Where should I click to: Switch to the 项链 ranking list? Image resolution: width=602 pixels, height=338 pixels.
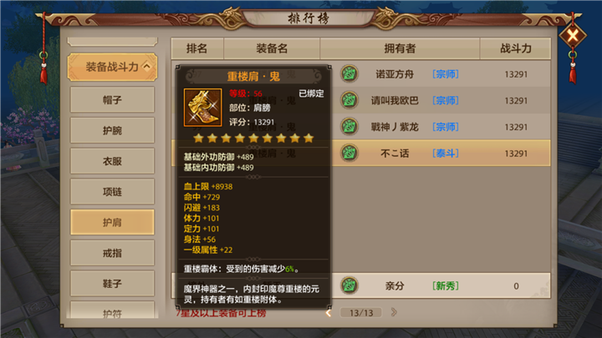point(112,192)
